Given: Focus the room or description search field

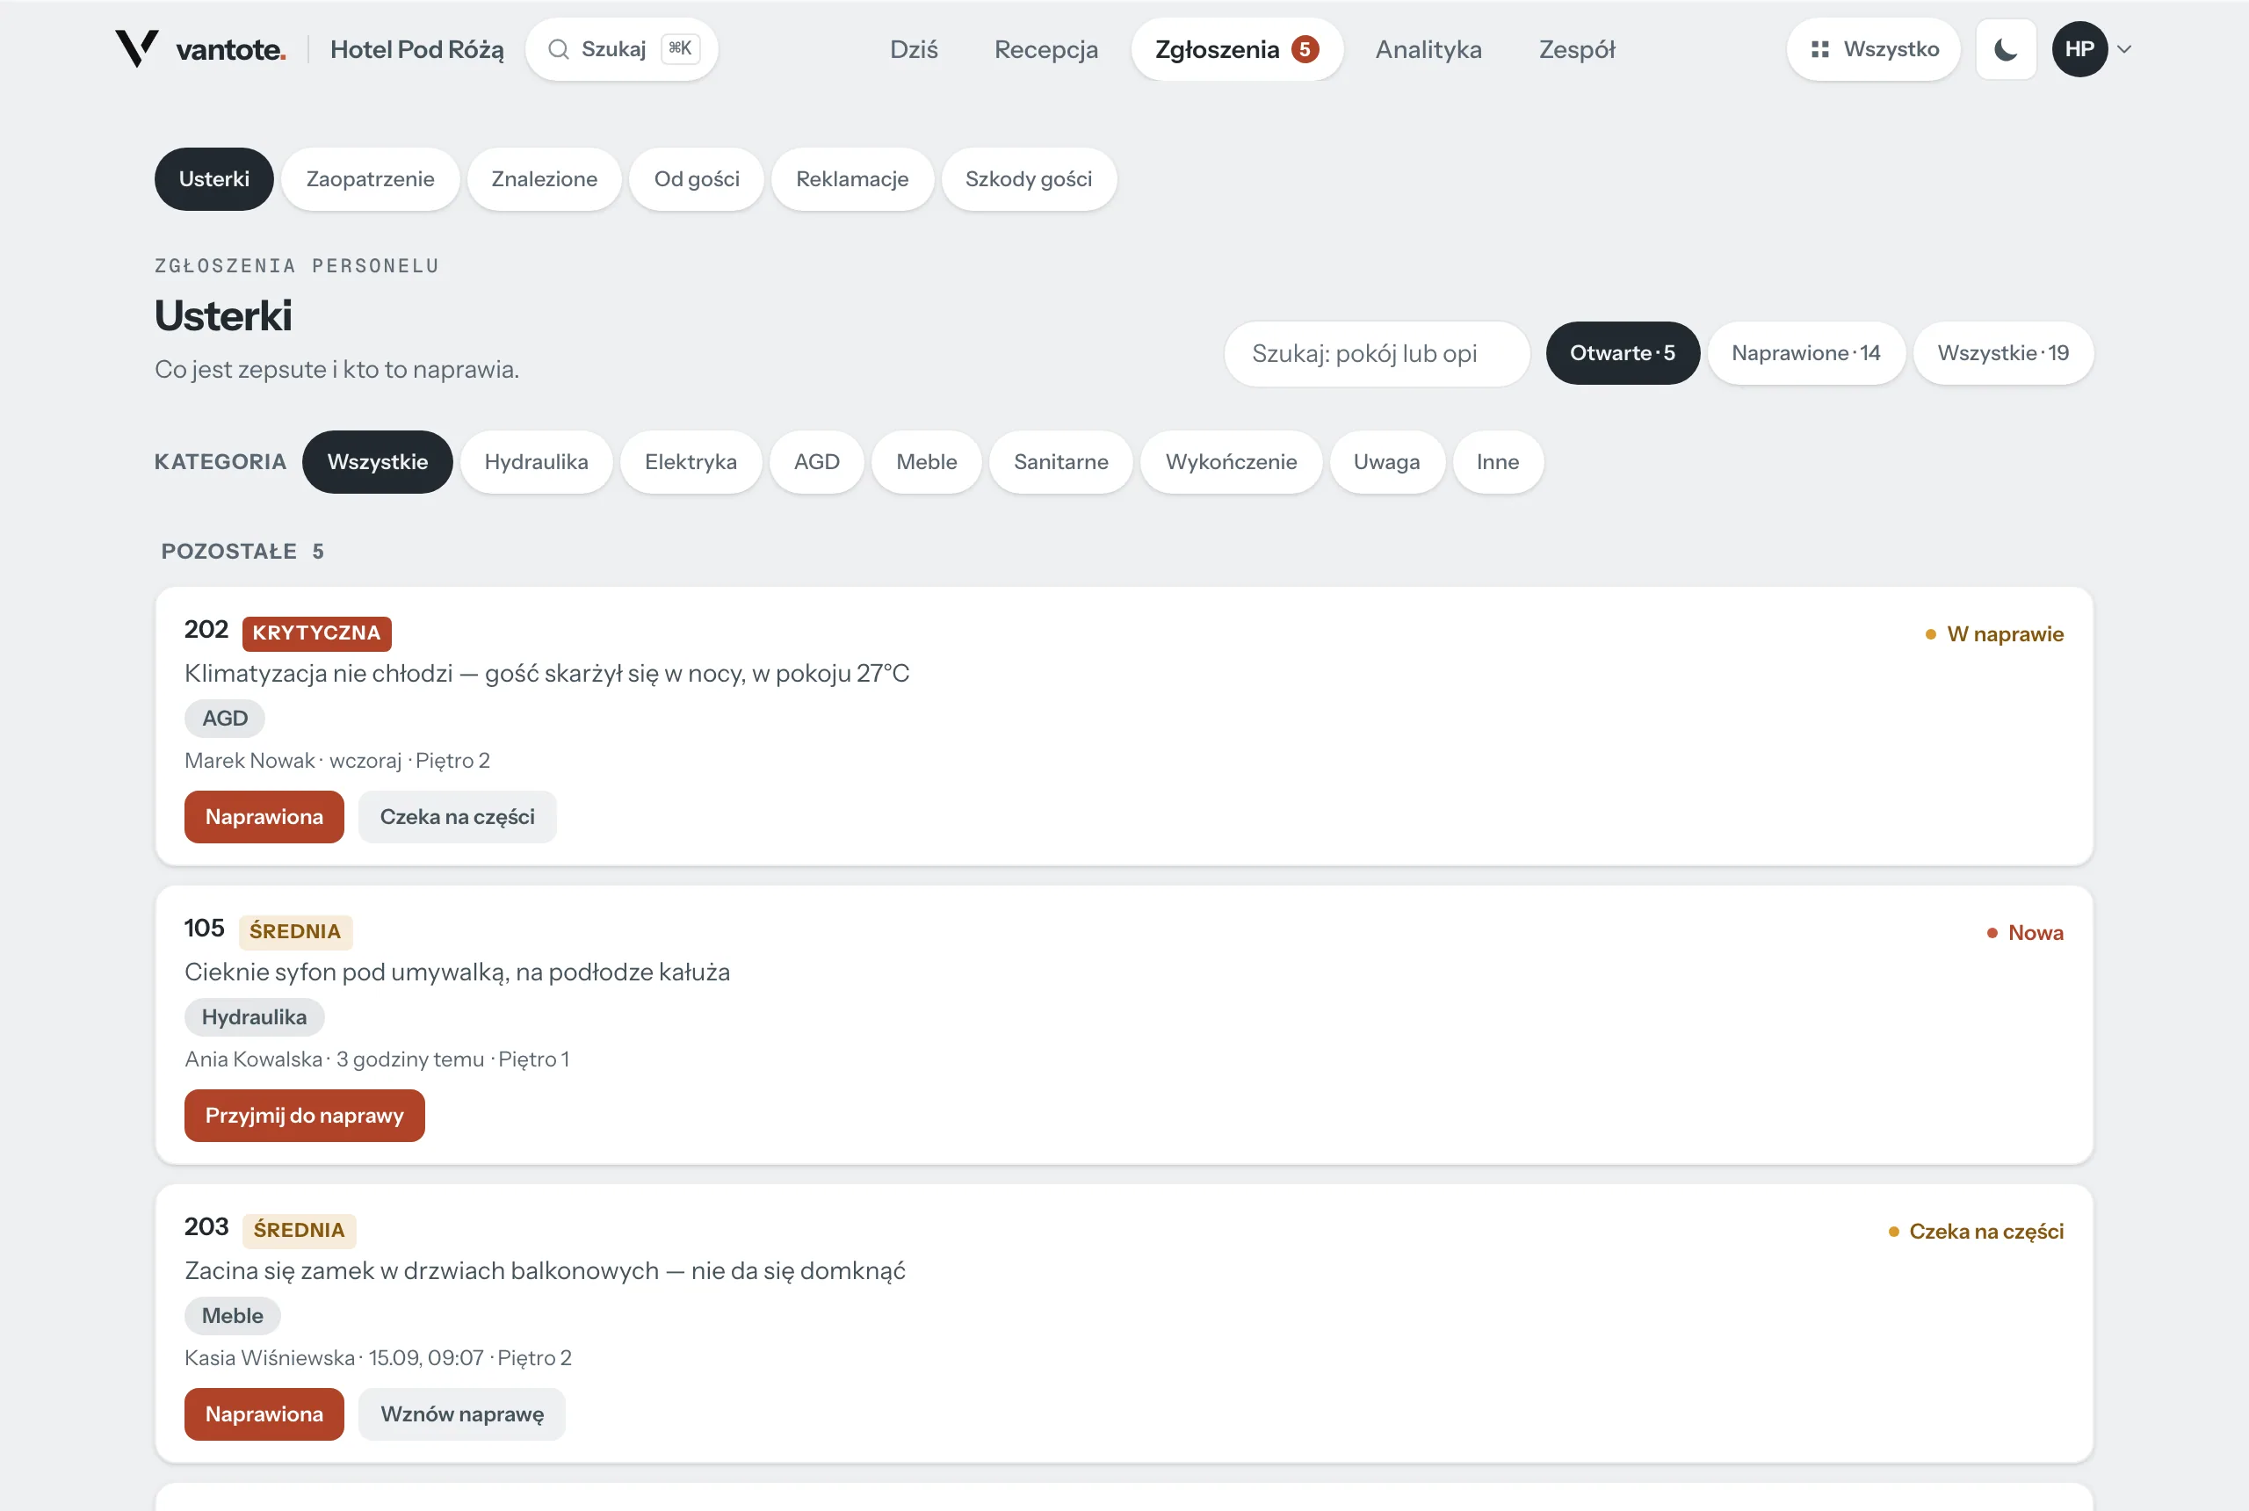Looking at the screenshot, I should [1376, 354].
